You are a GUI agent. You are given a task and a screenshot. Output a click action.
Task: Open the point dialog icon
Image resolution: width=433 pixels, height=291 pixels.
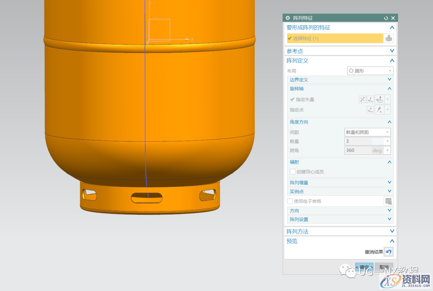click(370, 110)
